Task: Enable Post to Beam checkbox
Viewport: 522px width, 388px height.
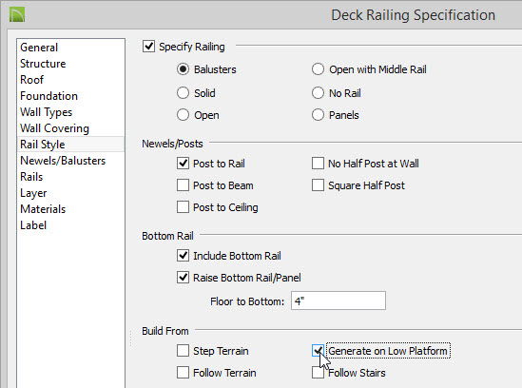Action: point(183,185)
